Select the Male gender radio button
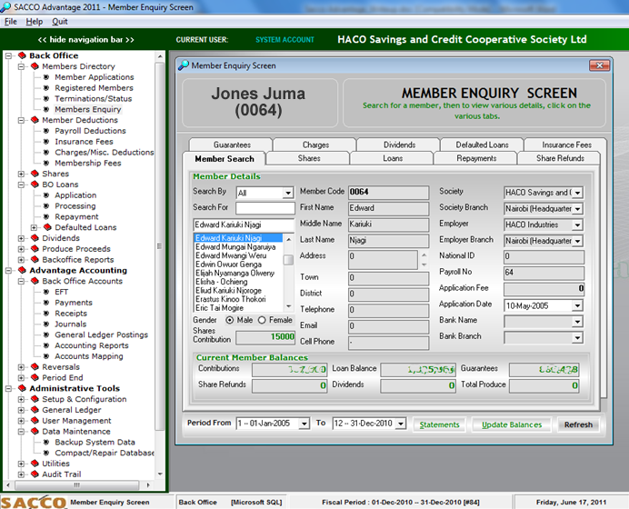The height and width of the screenshot is (509, 629). pos(229,320)
